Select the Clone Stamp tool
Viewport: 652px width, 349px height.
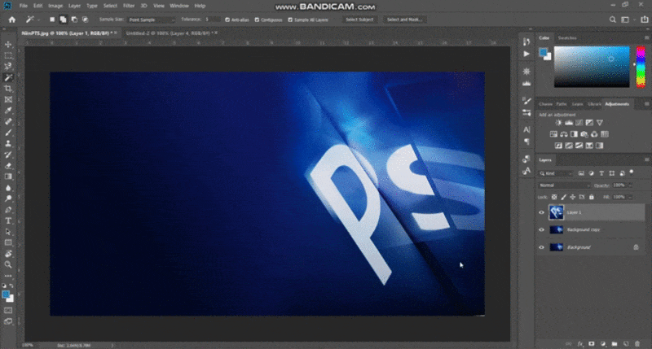(x=8, y=143)
